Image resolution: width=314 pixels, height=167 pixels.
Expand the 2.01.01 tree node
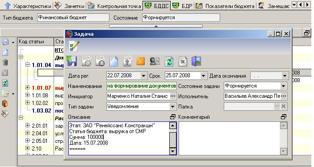[x=28, y=125]
